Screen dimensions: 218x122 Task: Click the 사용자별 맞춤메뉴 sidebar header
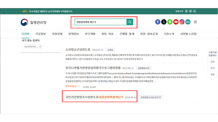[212, 54]
